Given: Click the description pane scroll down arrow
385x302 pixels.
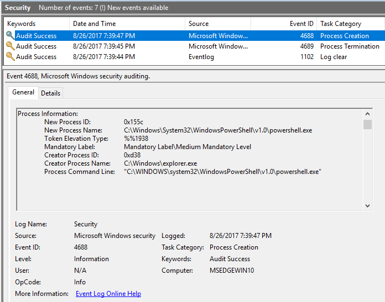Looking at the screenshot, I should point(367,206).
